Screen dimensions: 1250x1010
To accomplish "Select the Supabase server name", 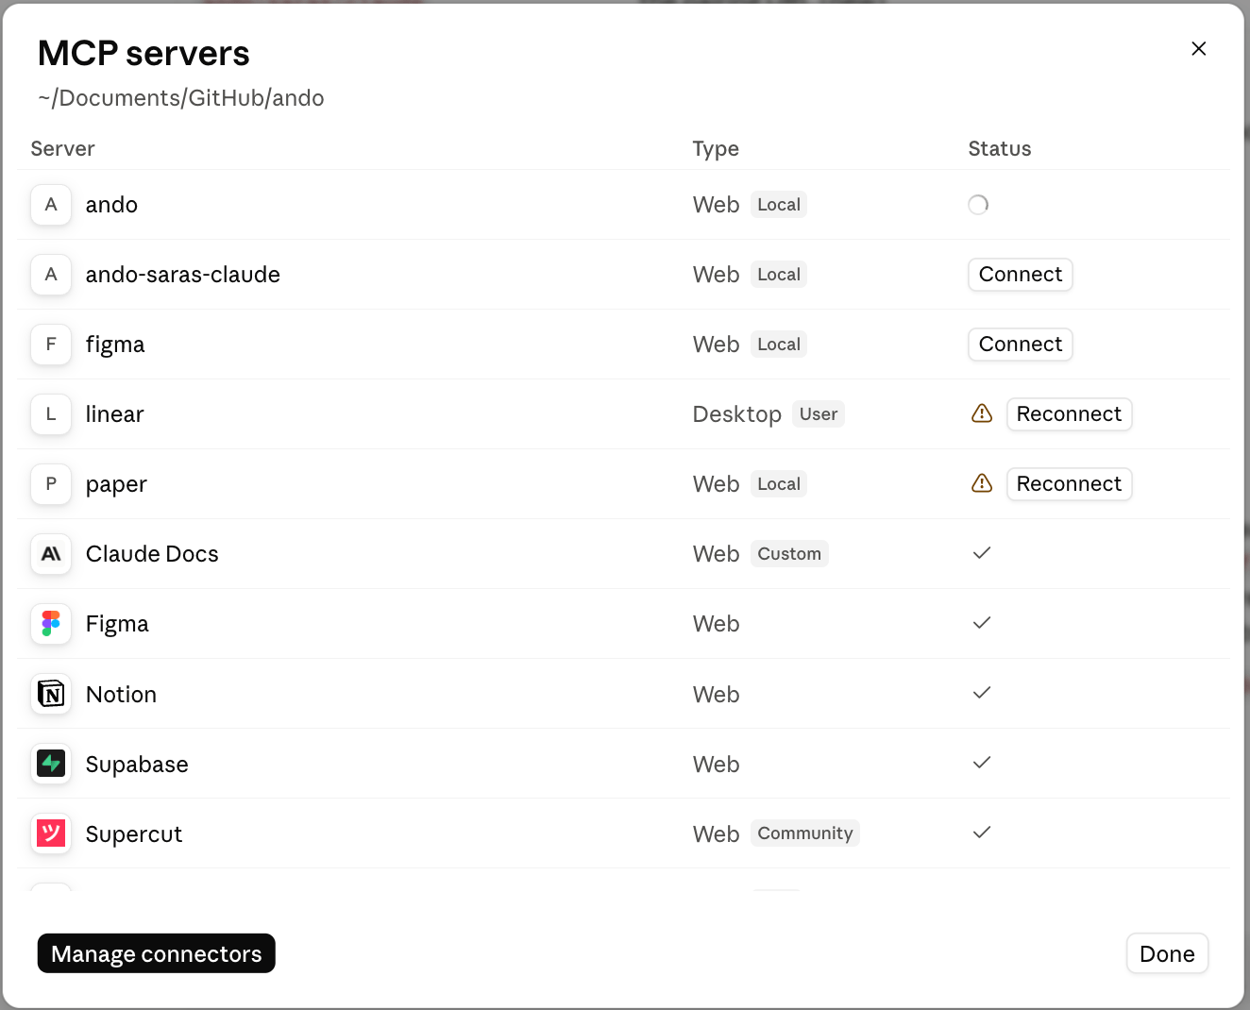I will pos(137,765).
